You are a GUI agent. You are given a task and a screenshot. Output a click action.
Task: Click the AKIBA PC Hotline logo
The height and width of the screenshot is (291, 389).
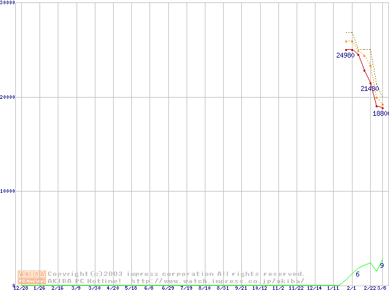click(x=32, y=277)
